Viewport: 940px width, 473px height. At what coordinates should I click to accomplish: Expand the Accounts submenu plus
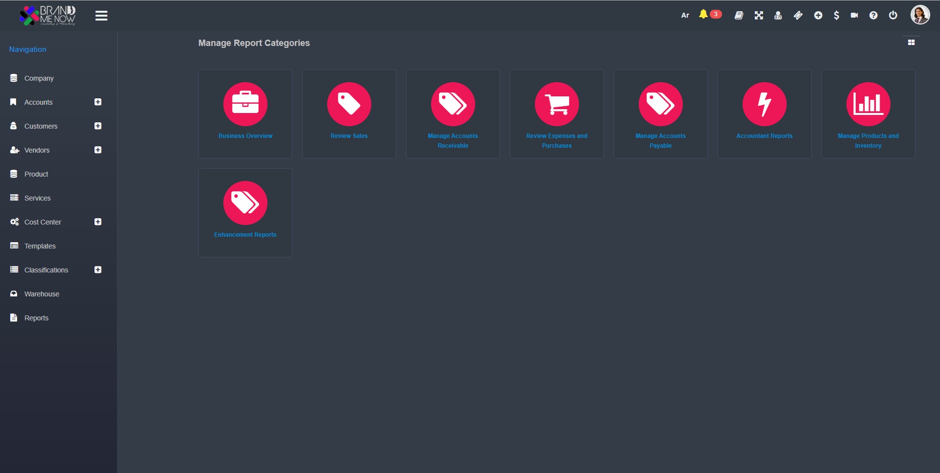tap(98, 102)
